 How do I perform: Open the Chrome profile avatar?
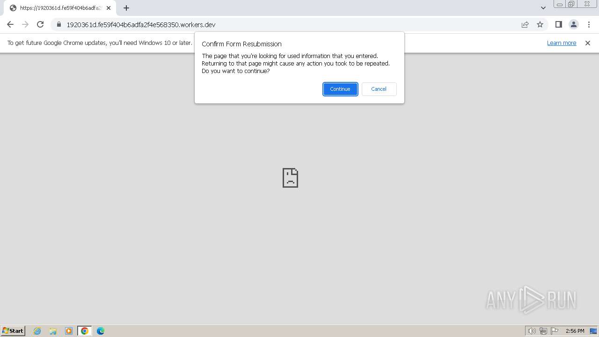click(573, 24)
